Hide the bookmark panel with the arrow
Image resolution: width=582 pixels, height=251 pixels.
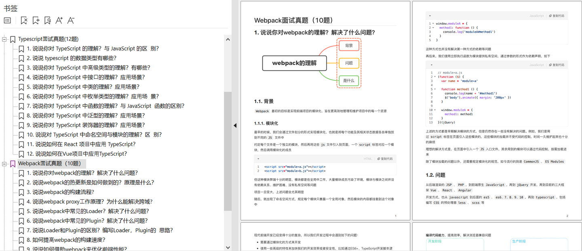235,126
